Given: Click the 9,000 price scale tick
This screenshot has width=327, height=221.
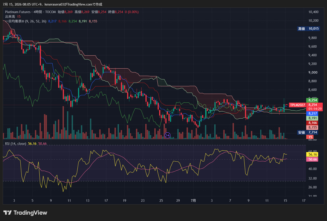Looking at the screenshot, I should [x=313, y=72].
